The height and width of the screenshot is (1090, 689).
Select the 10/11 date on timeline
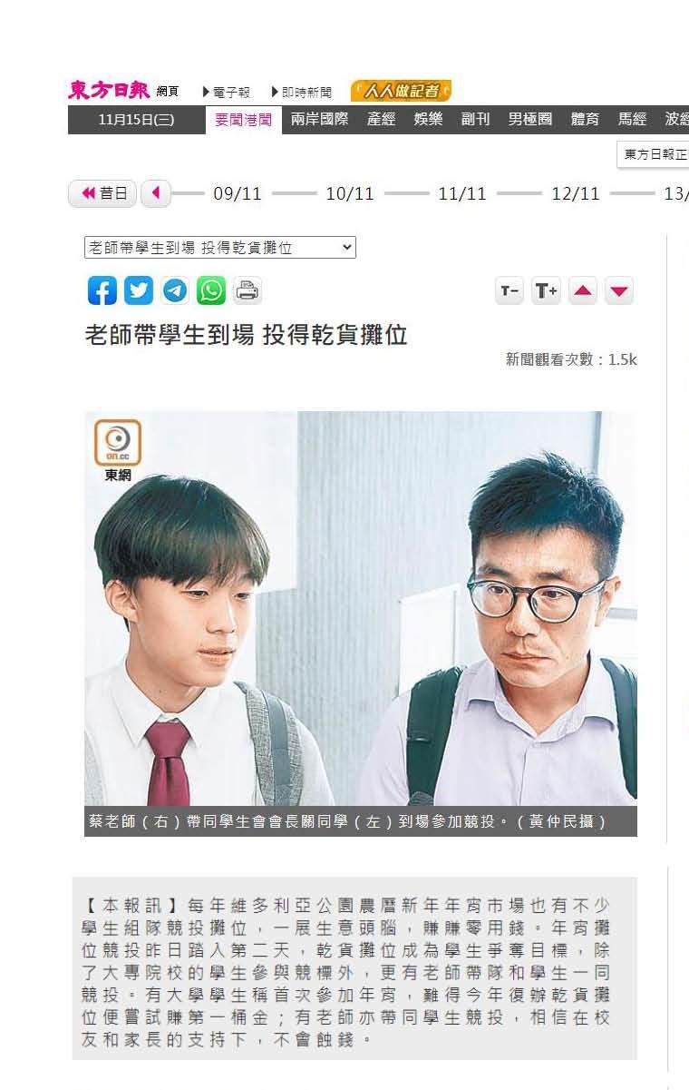click(x=350, y=194)
